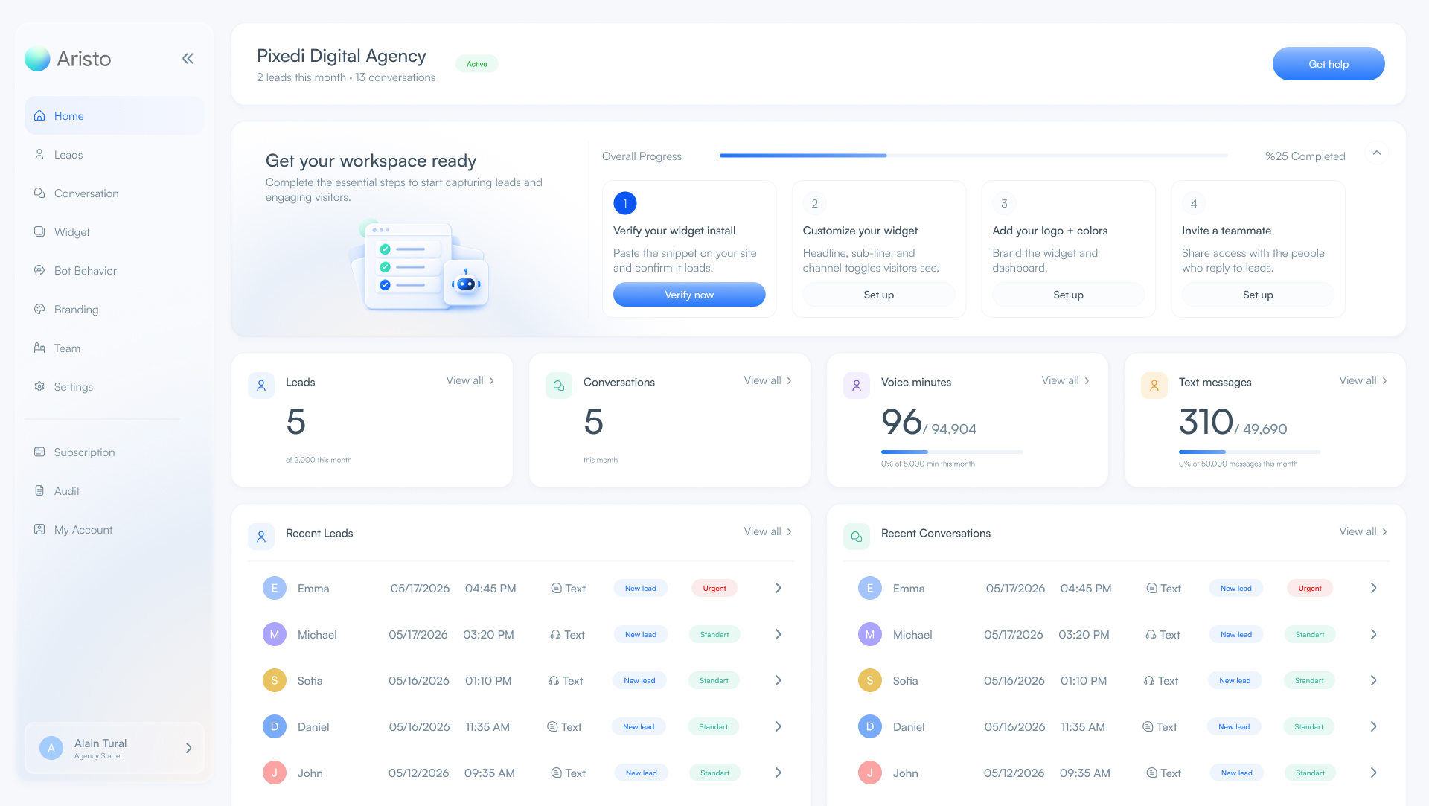Click New lead tag on John in Recent Leads
The width and height of the screenshot is (1429, 806).
(641, 773)
